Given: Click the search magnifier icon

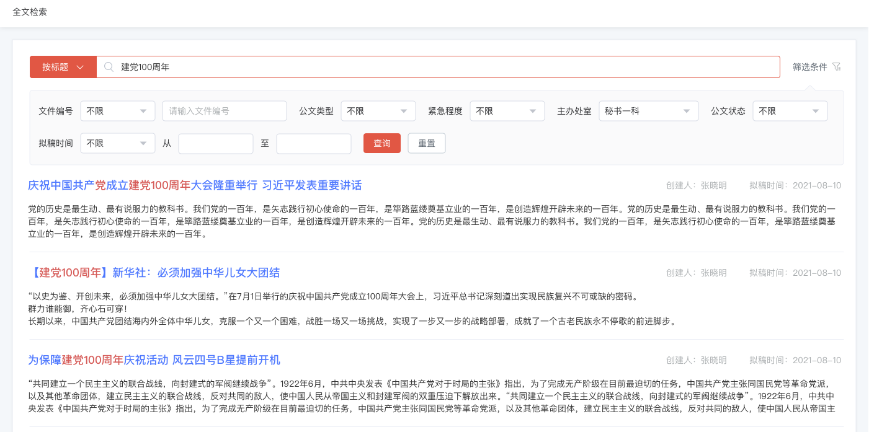Looking at the screenshot, I should click(x=109, y=67).
